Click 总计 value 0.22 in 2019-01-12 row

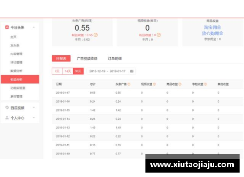point(93,136)
